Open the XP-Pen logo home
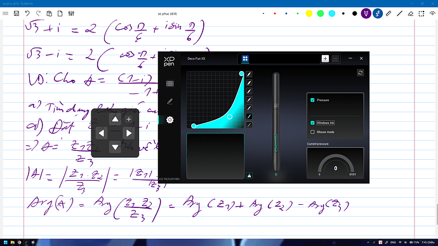The height and width of the screenshot is (246, 438). pyautogui.click(x=169, y=61)
